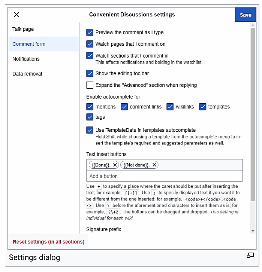
Task: Click the enlarge image icon below dialog
Action: pos(250,256)
